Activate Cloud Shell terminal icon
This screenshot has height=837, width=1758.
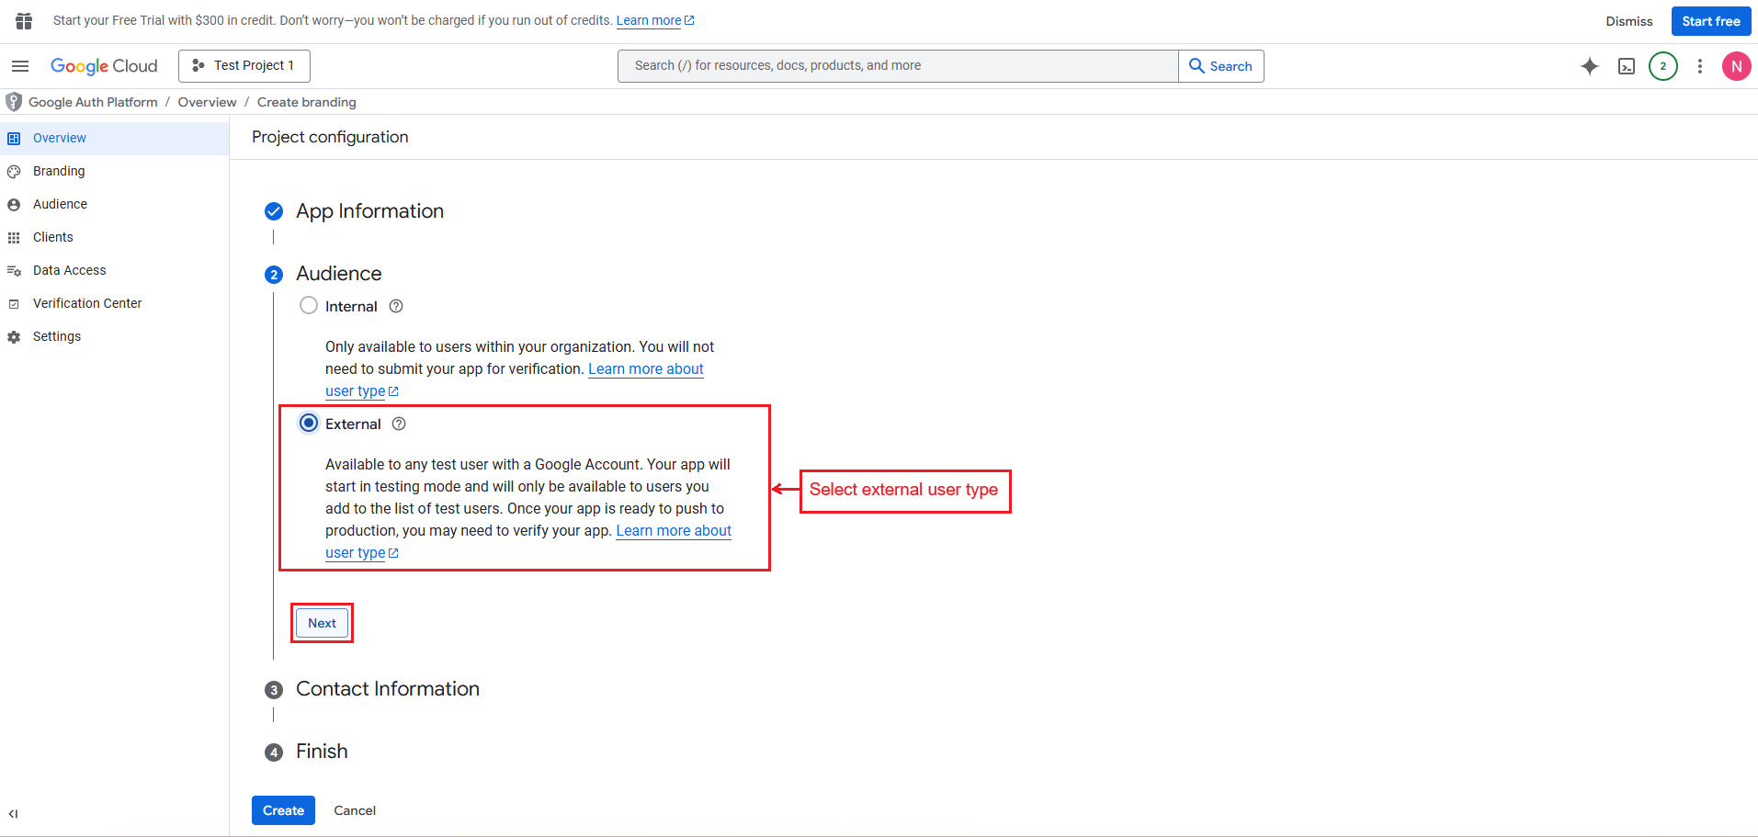1626,66
